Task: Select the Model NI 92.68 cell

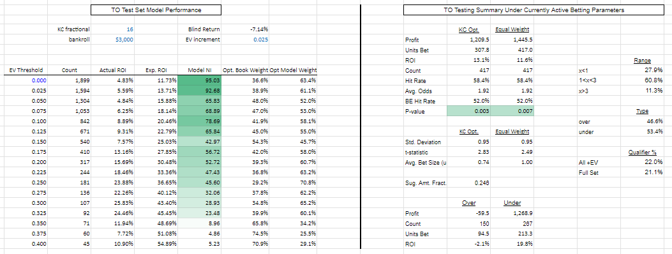Action: click(199, 91)
